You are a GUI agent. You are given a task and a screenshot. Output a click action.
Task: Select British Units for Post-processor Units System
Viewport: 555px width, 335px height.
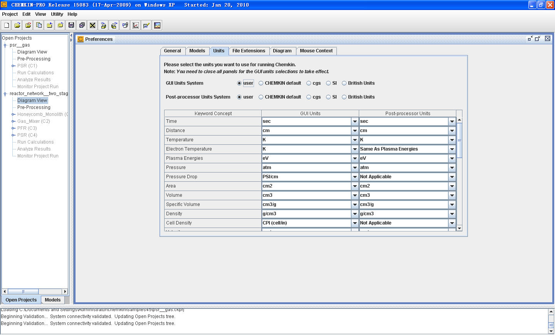point(344,97)
